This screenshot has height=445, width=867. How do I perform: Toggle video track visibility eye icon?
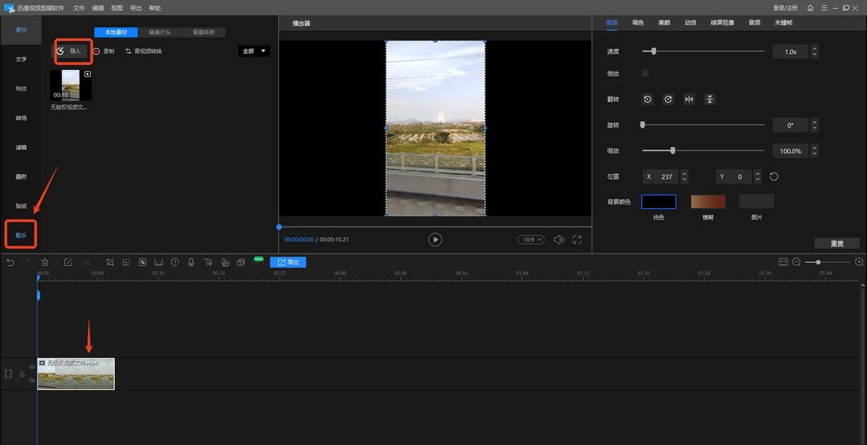pyautogui.click(x=32, y=367)
